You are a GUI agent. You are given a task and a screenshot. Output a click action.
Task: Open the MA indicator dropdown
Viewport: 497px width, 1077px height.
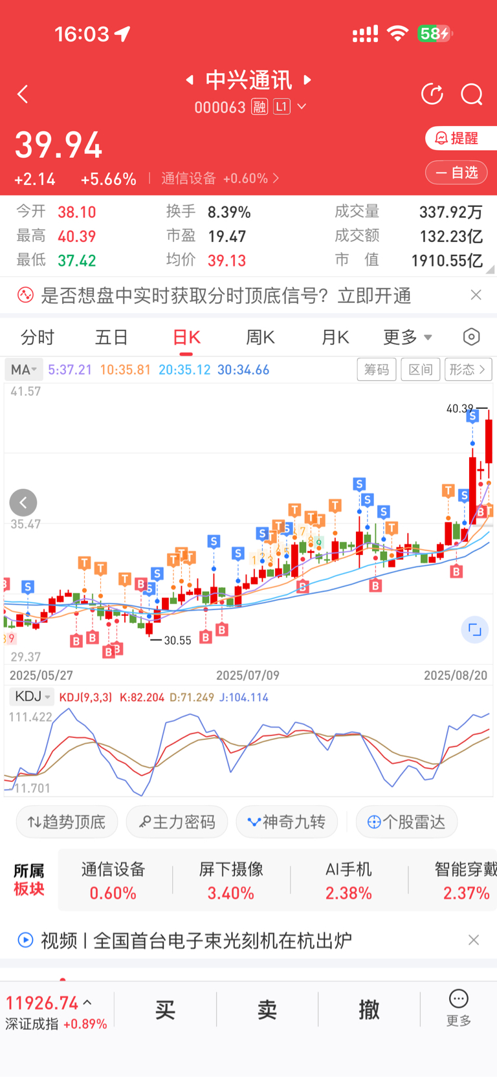click(24, 369)
